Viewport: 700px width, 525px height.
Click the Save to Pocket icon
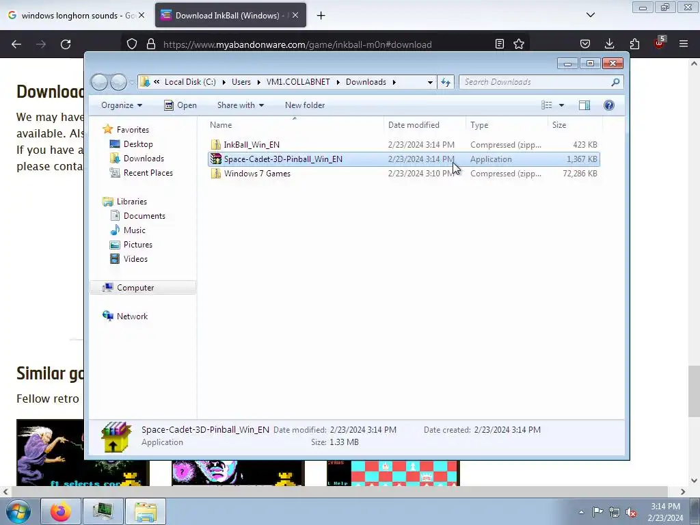(x=585, y=44)
